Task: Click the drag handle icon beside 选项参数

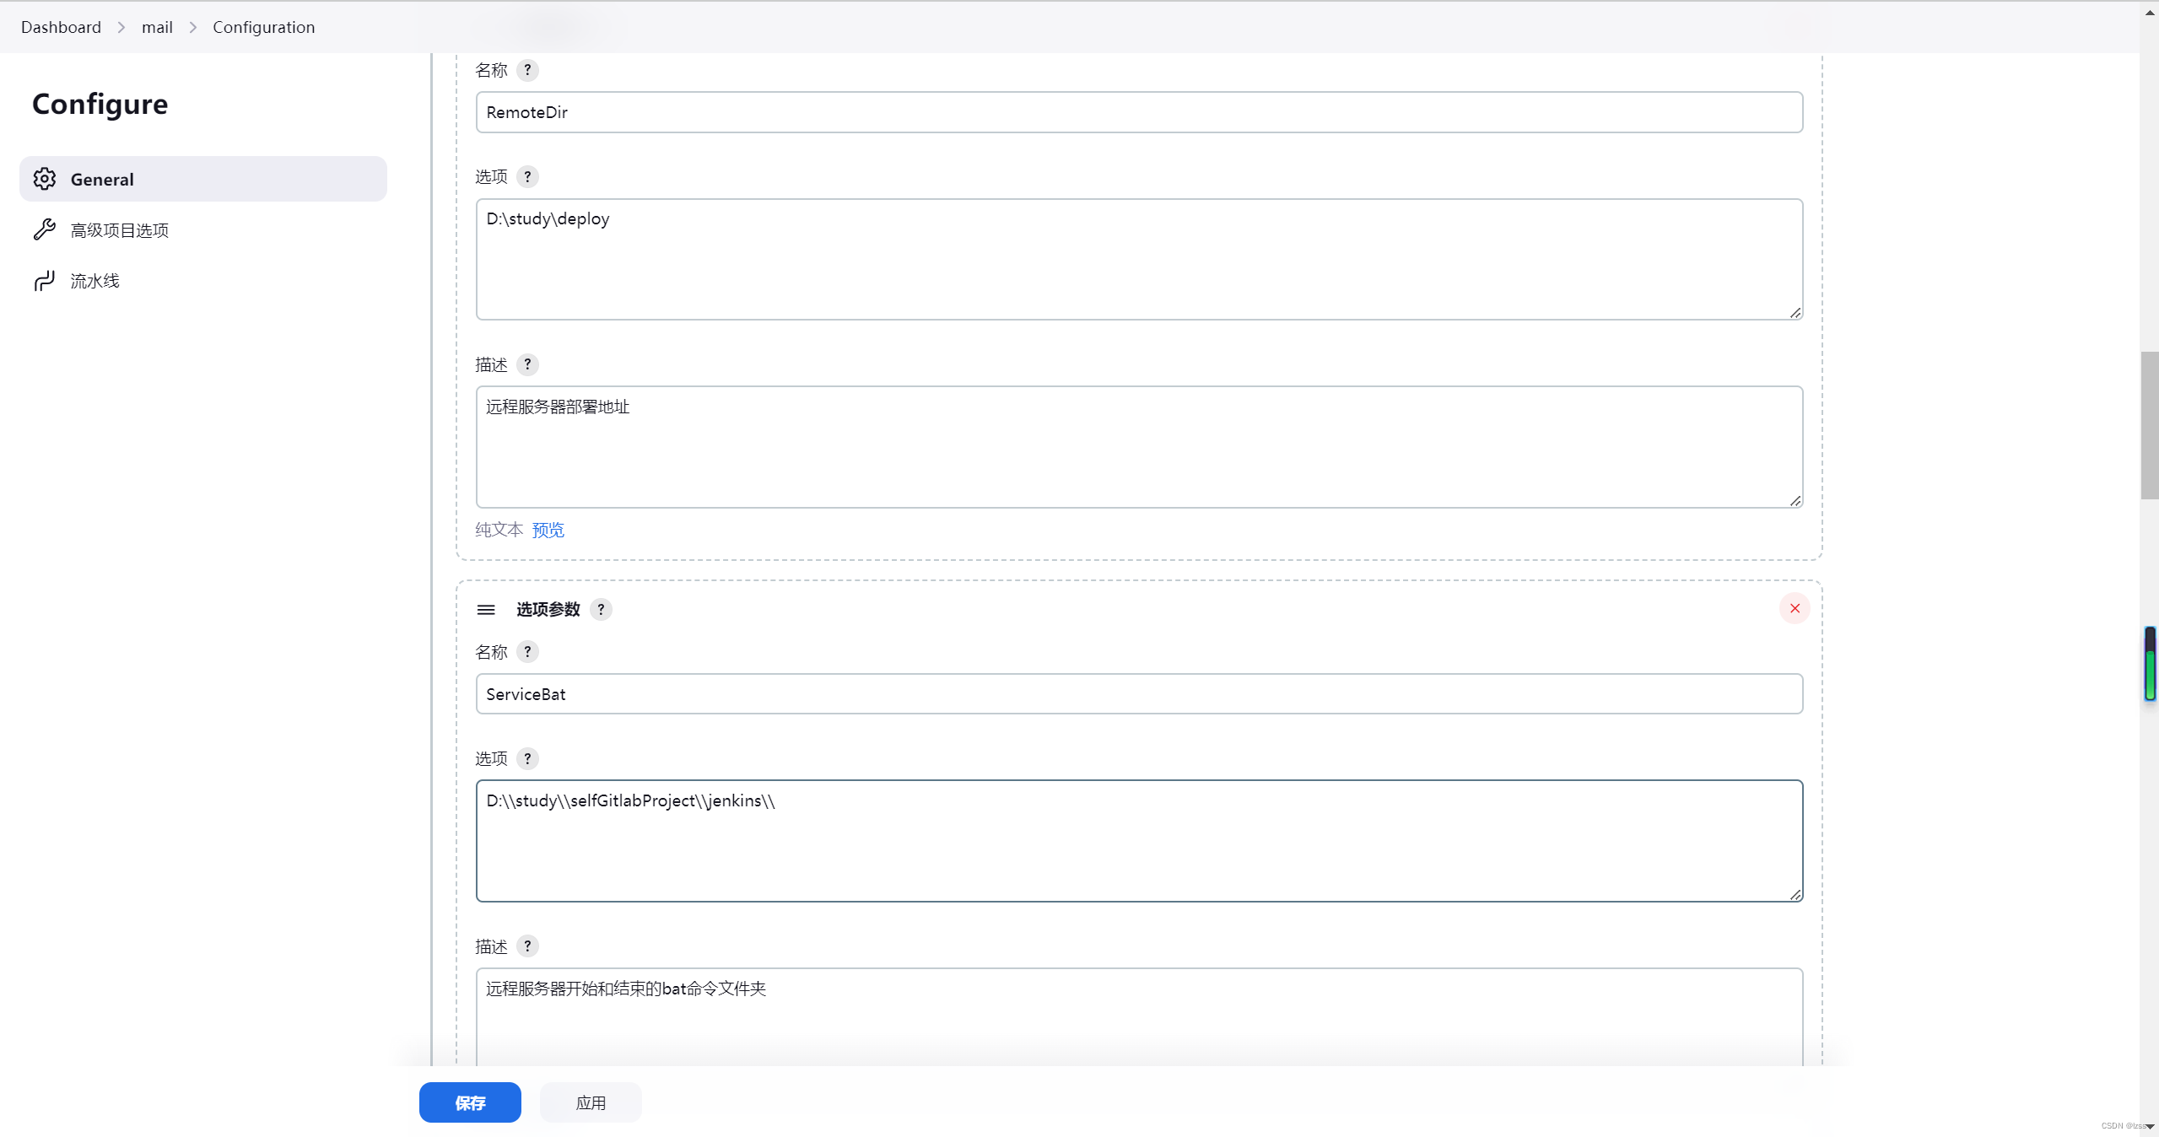Action: coord(486,610)
